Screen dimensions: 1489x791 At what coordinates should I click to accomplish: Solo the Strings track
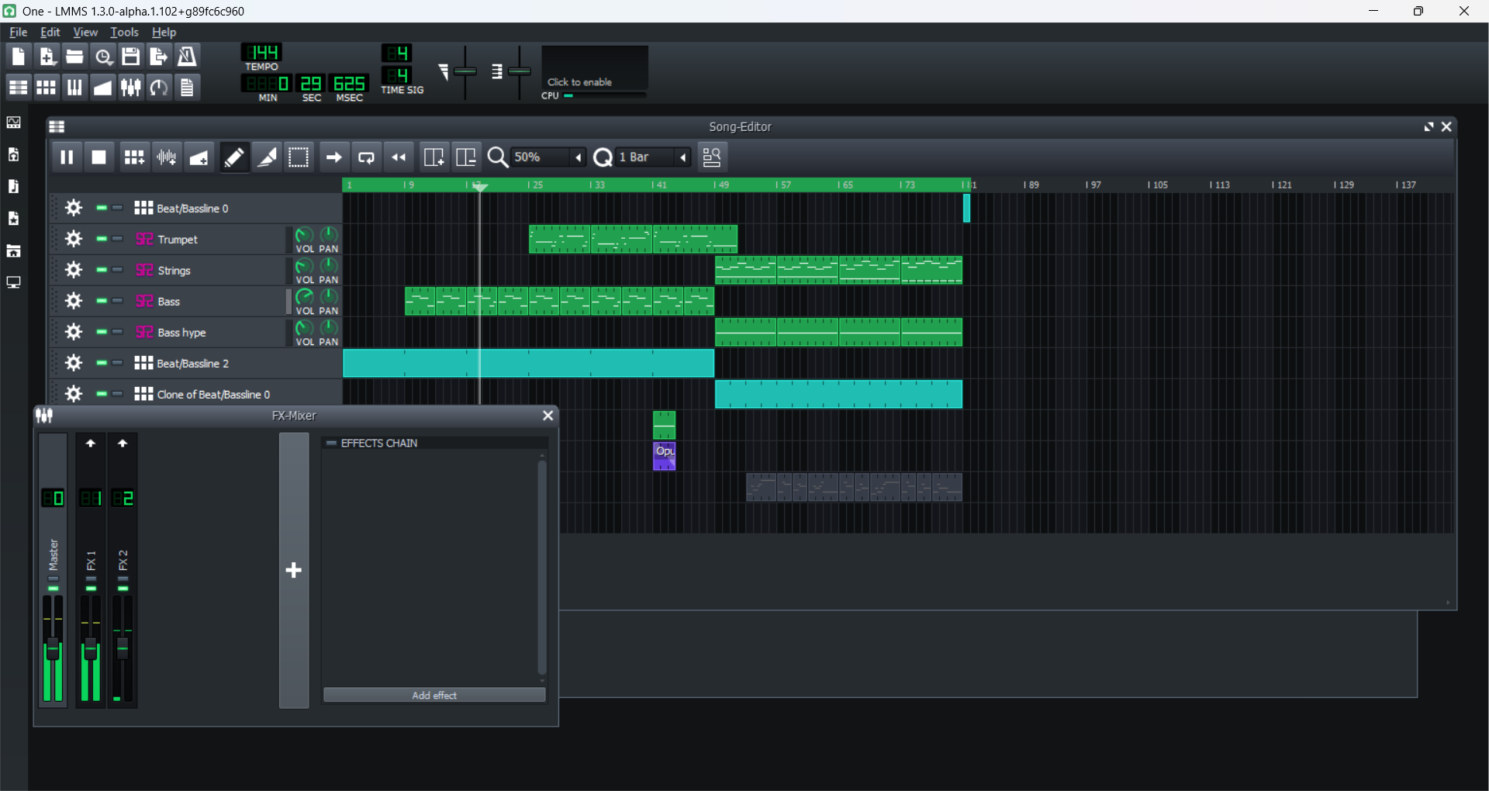118,270
